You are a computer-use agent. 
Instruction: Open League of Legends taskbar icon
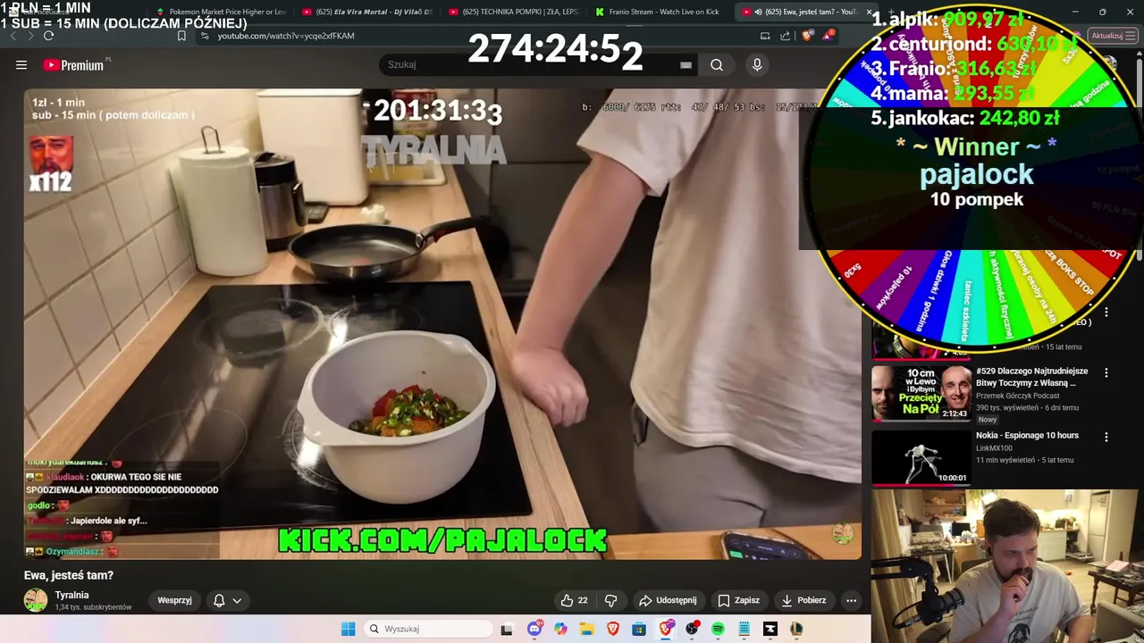pos(796,629)
